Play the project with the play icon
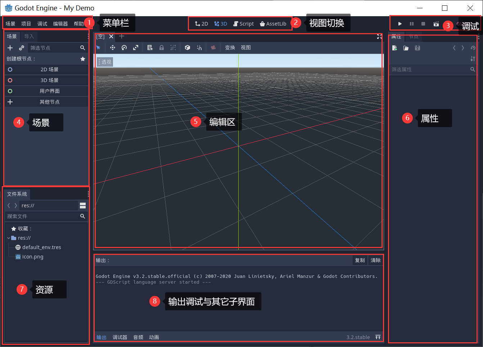This screenshot has height=347, width=483. point(400,23)
